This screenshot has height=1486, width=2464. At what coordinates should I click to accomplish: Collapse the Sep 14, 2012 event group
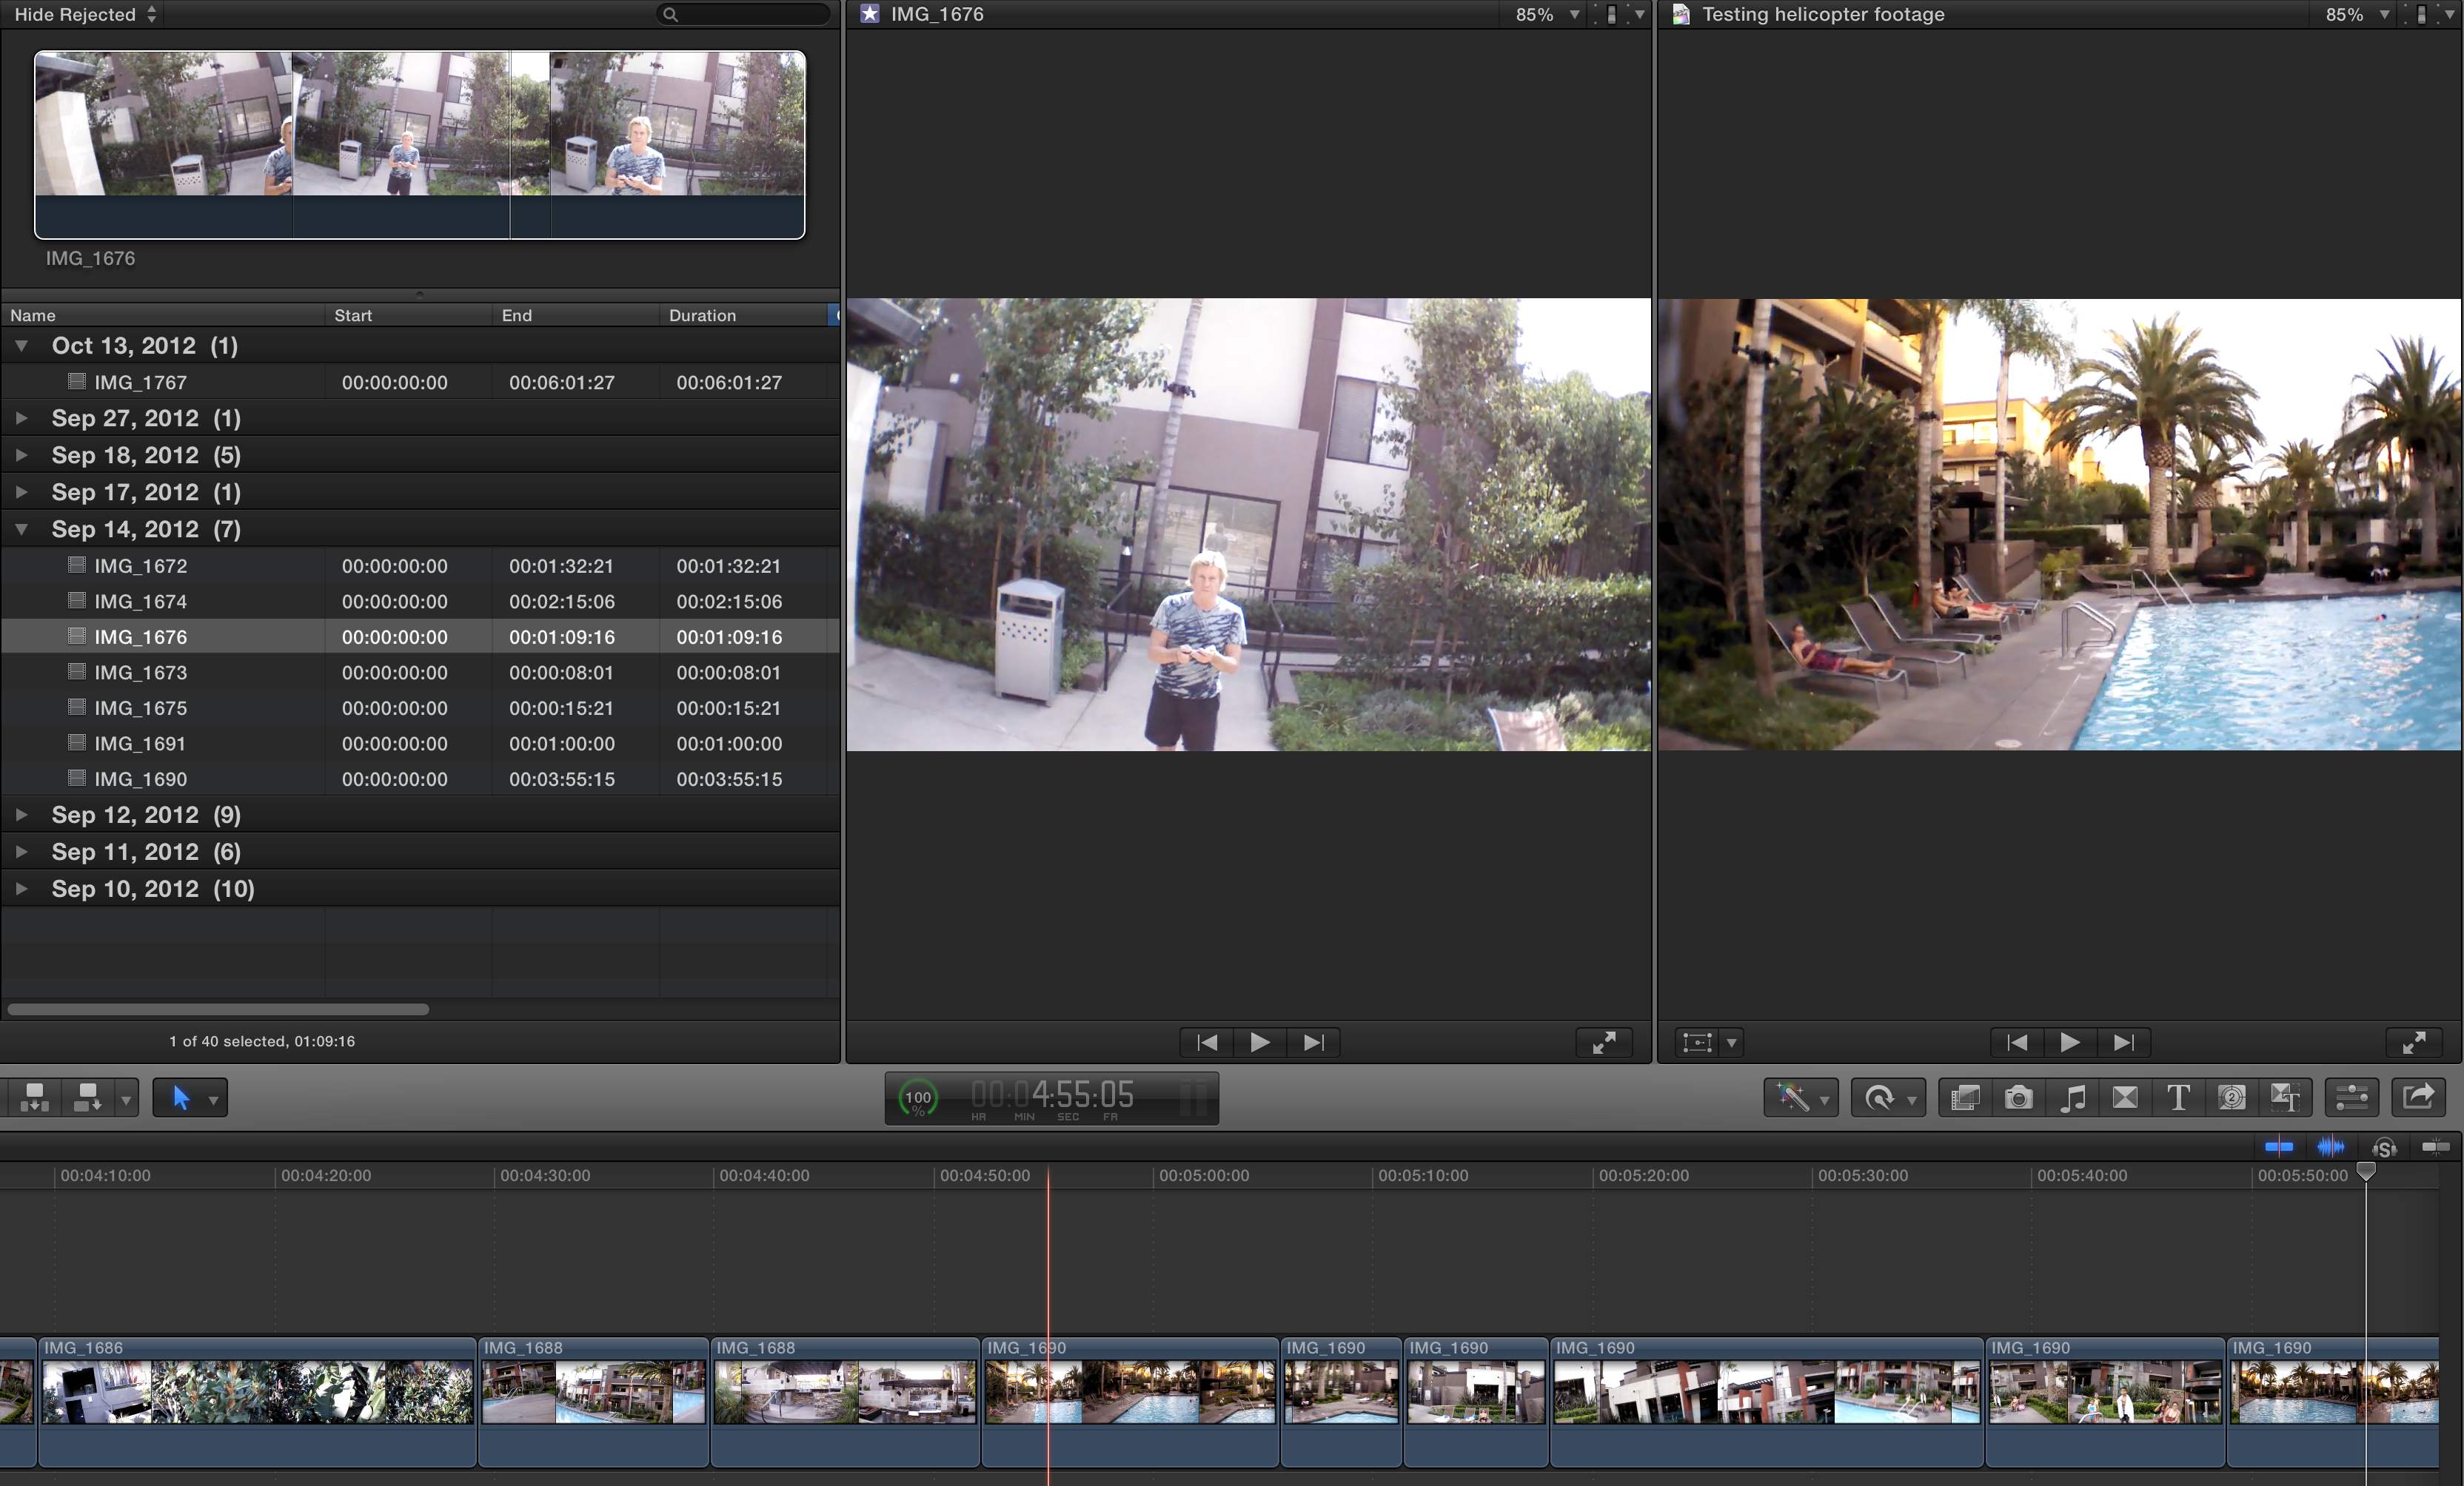coord(22,528)
